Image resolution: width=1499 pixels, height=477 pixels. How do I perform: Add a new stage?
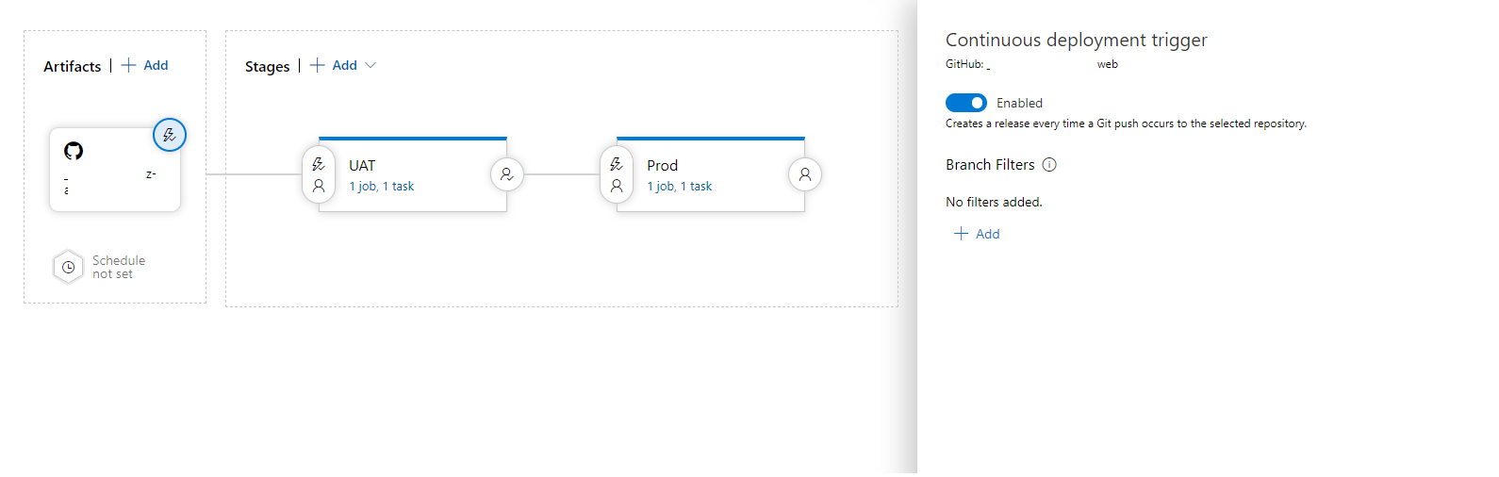(x=334, y=65)
